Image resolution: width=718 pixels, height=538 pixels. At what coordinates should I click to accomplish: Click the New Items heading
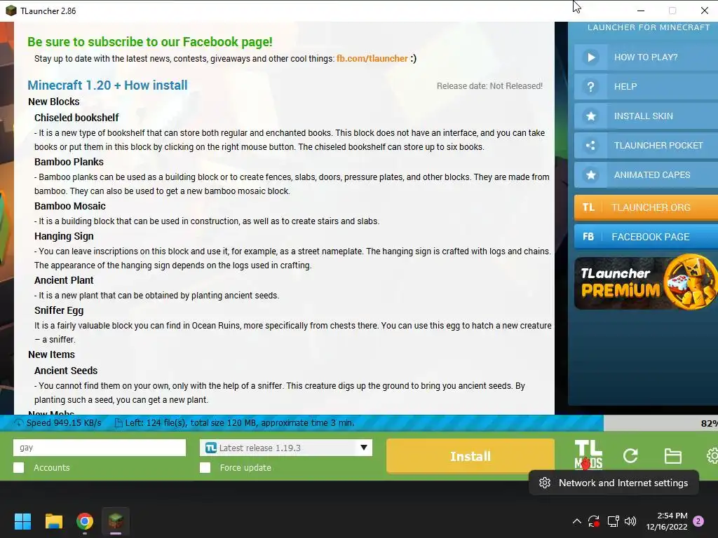coord(51,354)
